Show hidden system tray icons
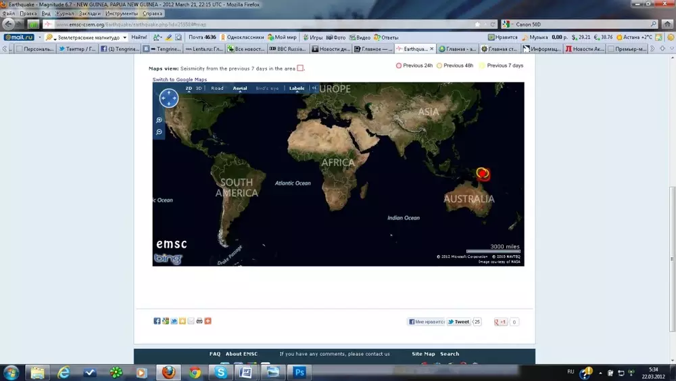This screenshot has height=381, width=676. coord(579,372)
